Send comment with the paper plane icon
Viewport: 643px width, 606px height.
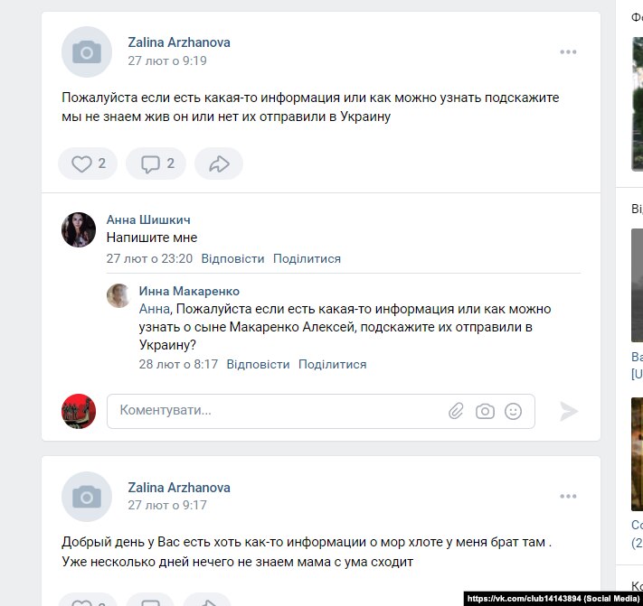point(569,411)
